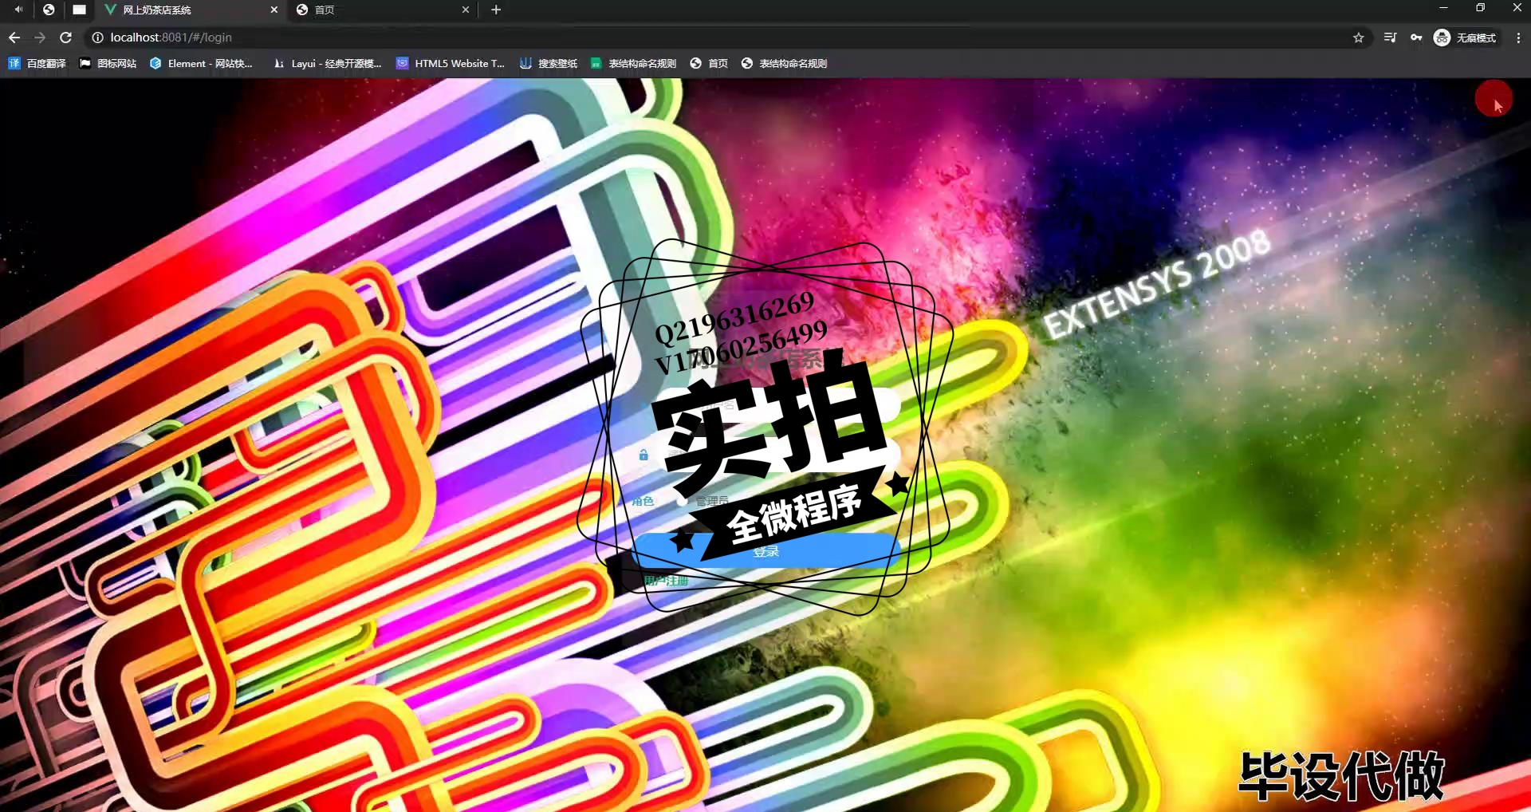The image size is (1531, 812).
Task: Open the Layui - 经典开源模... bookmark
Action: coord(327,63)
